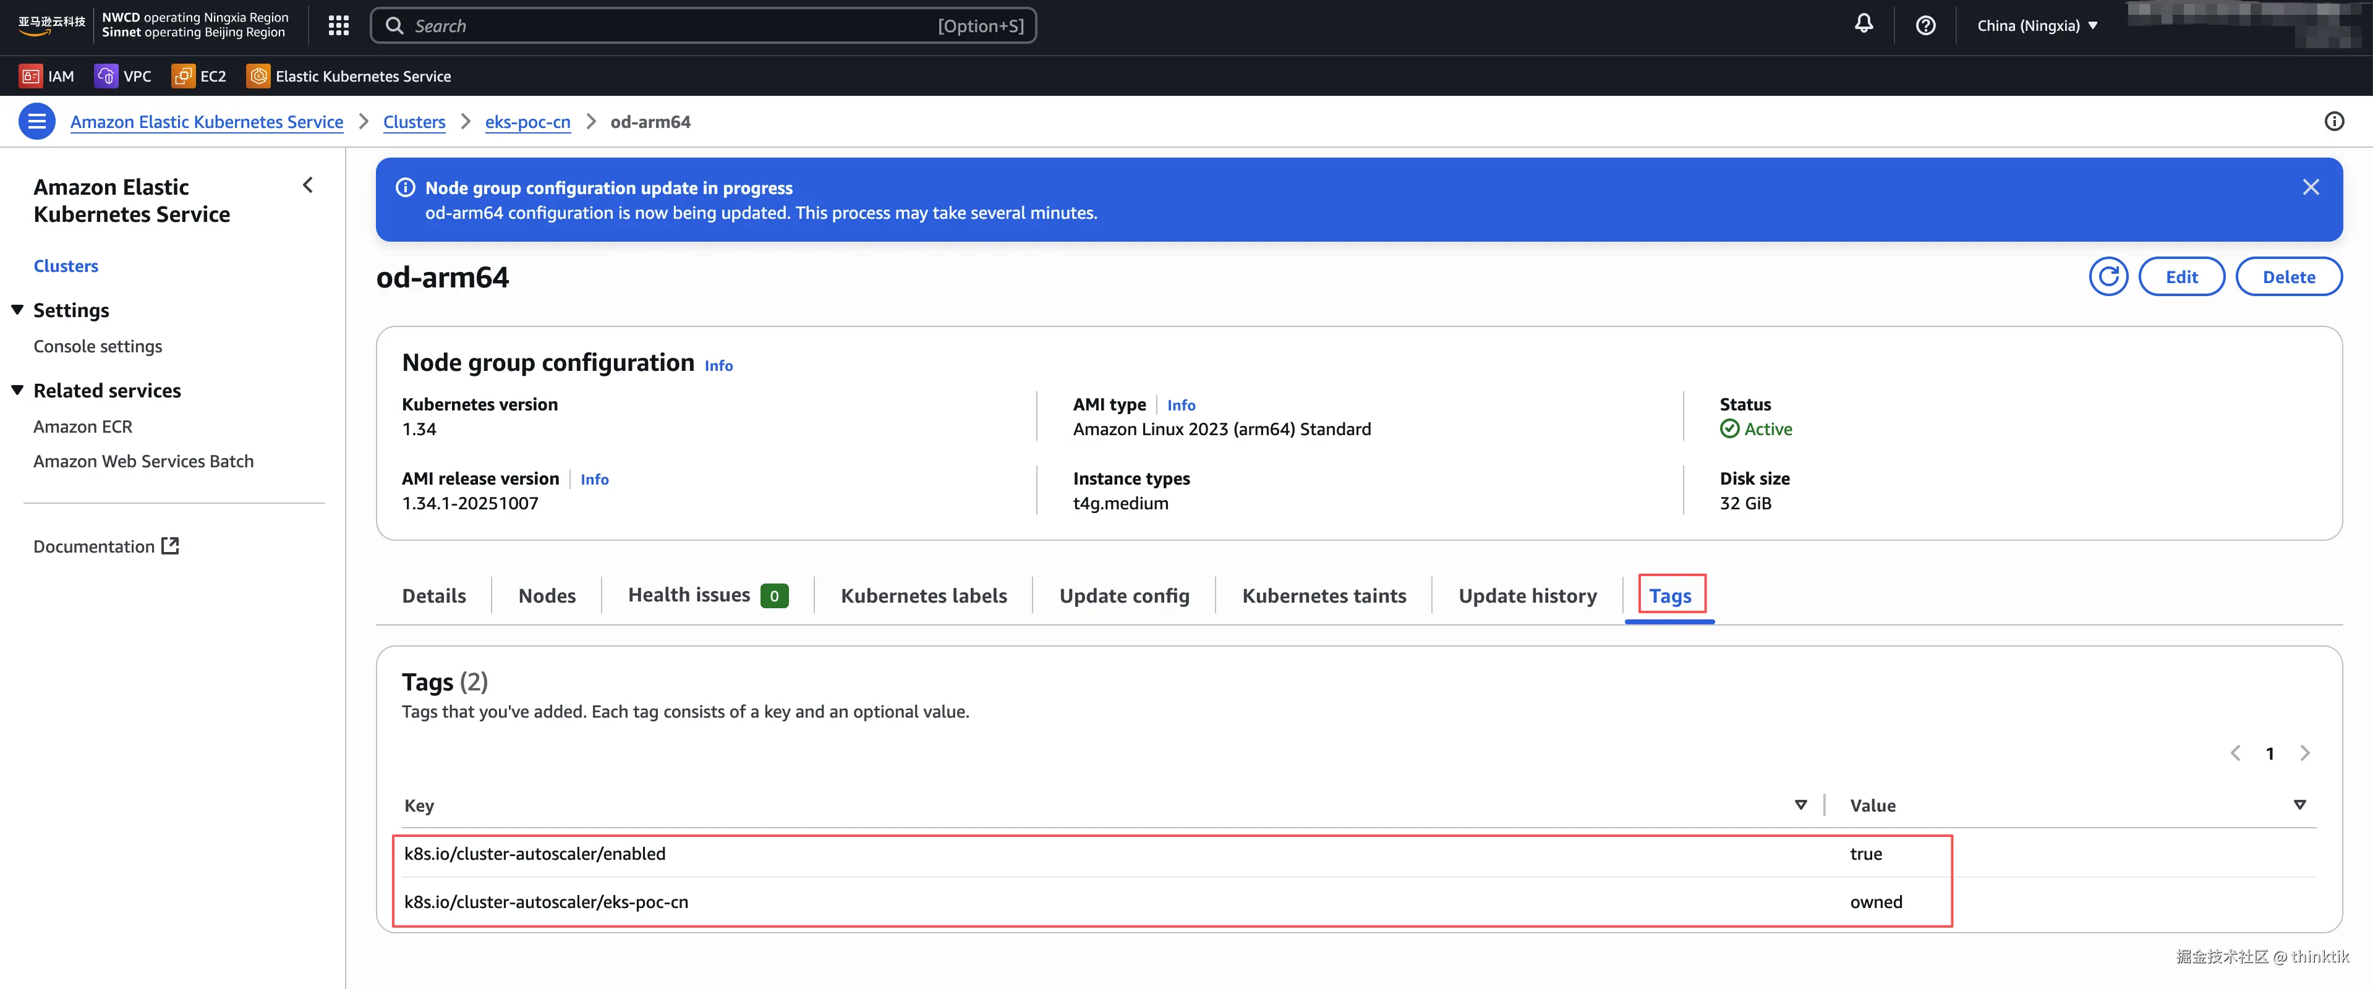
Task: Switch to the Kubernetes labels tab
Action: click(x=923, y=596)
